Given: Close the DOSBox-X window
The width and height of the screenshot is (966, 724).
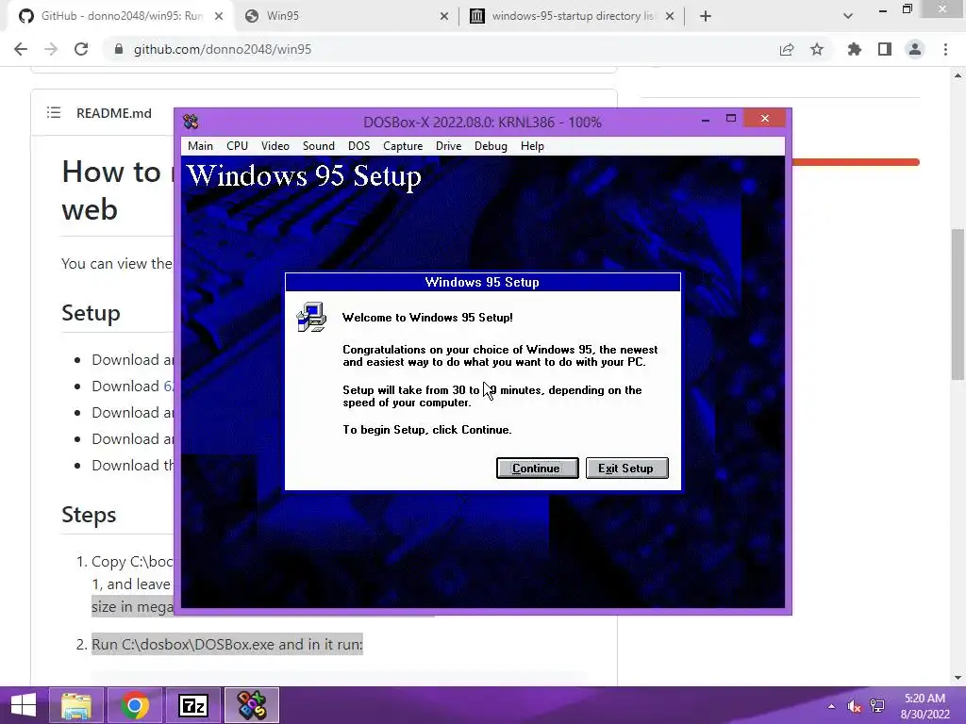Looking at the screenshot, I should [764, 118].
